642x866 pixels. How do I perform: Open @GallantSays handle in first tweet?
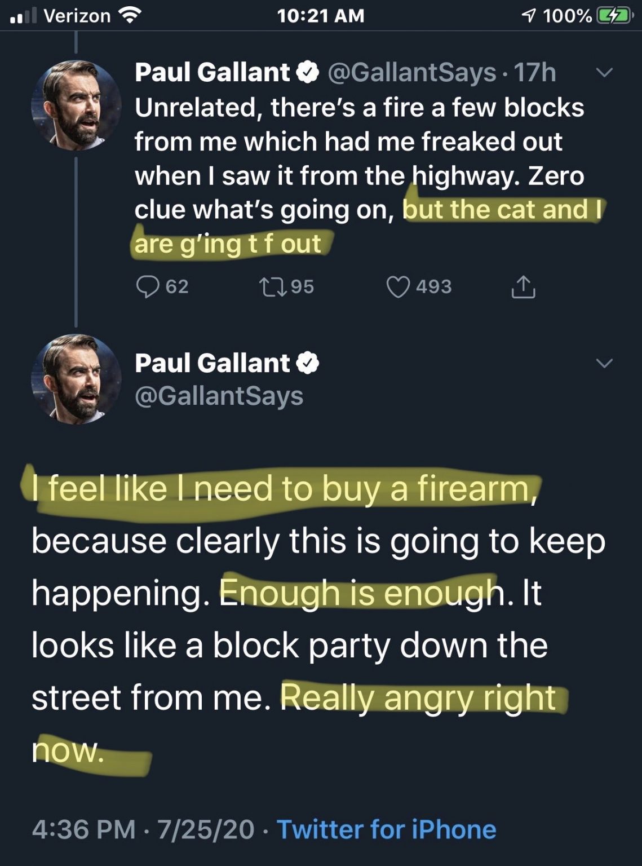click(x=411, y=73)
